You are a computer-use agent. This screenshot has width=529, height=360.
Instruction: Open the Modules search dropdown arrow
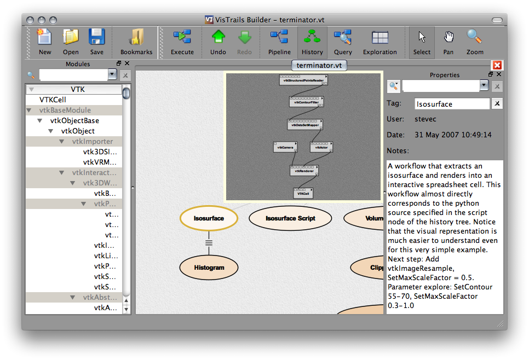click(x=112, y=74)
